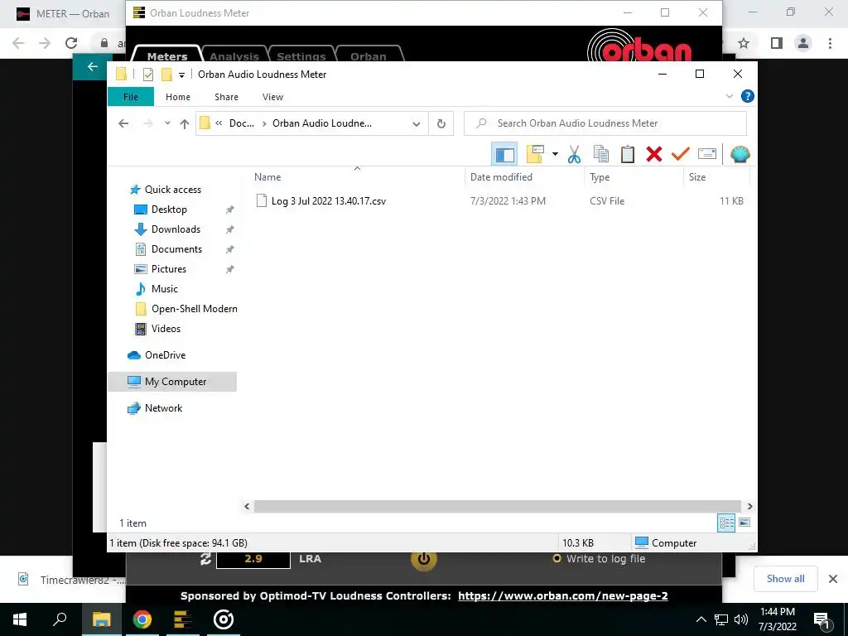Open Chrome from the taskbar
This screenshot has width=848, height=636.
coord(142,619)
